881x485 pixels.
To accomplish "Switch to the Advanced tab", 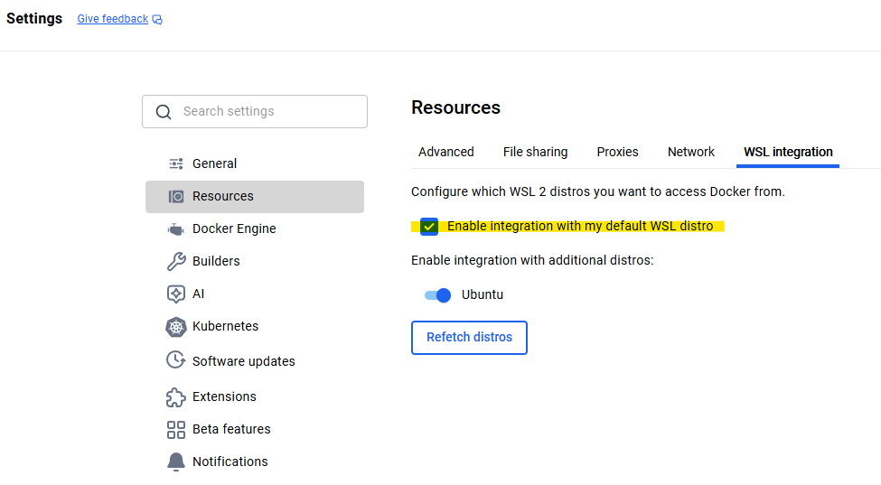I will coord(446,152).
